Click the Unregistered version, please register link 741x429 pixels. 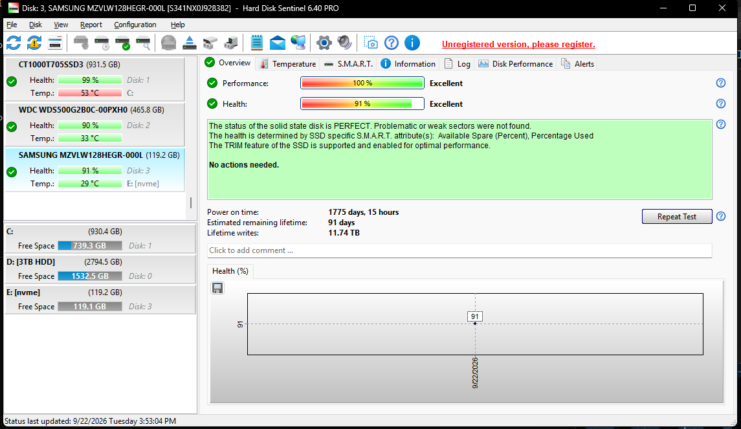pyautogui.click(x=518, y=44)
